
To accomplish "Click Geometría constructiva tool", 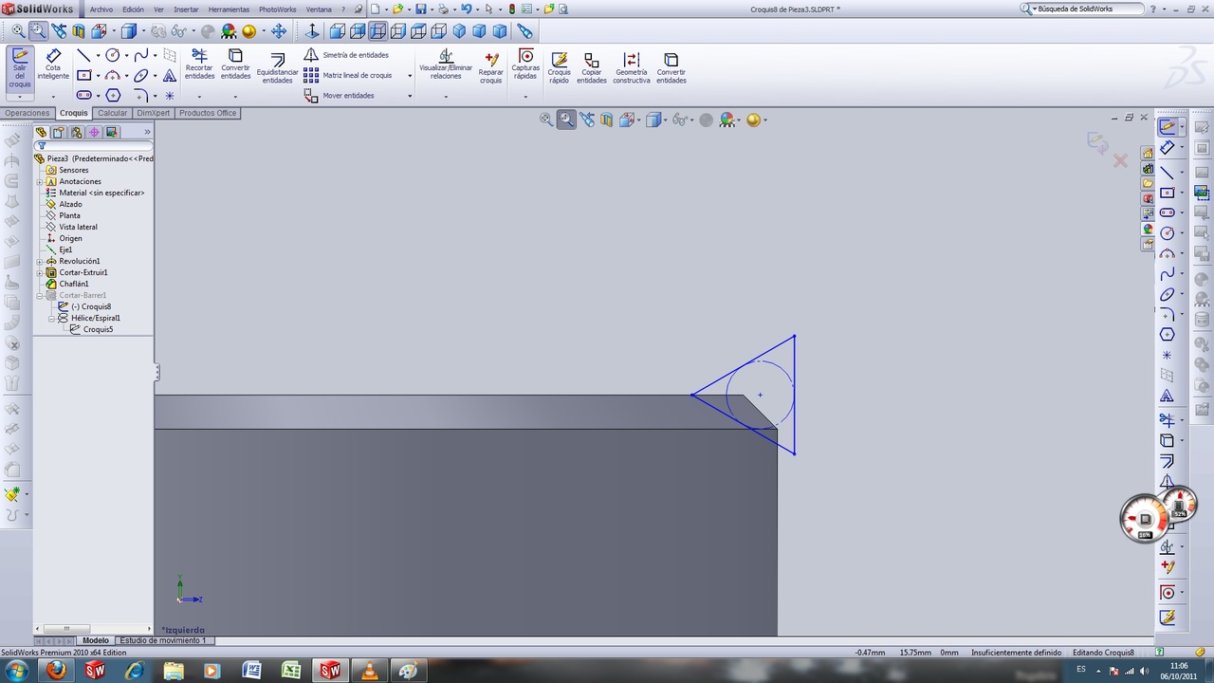I will pos(632,68).
